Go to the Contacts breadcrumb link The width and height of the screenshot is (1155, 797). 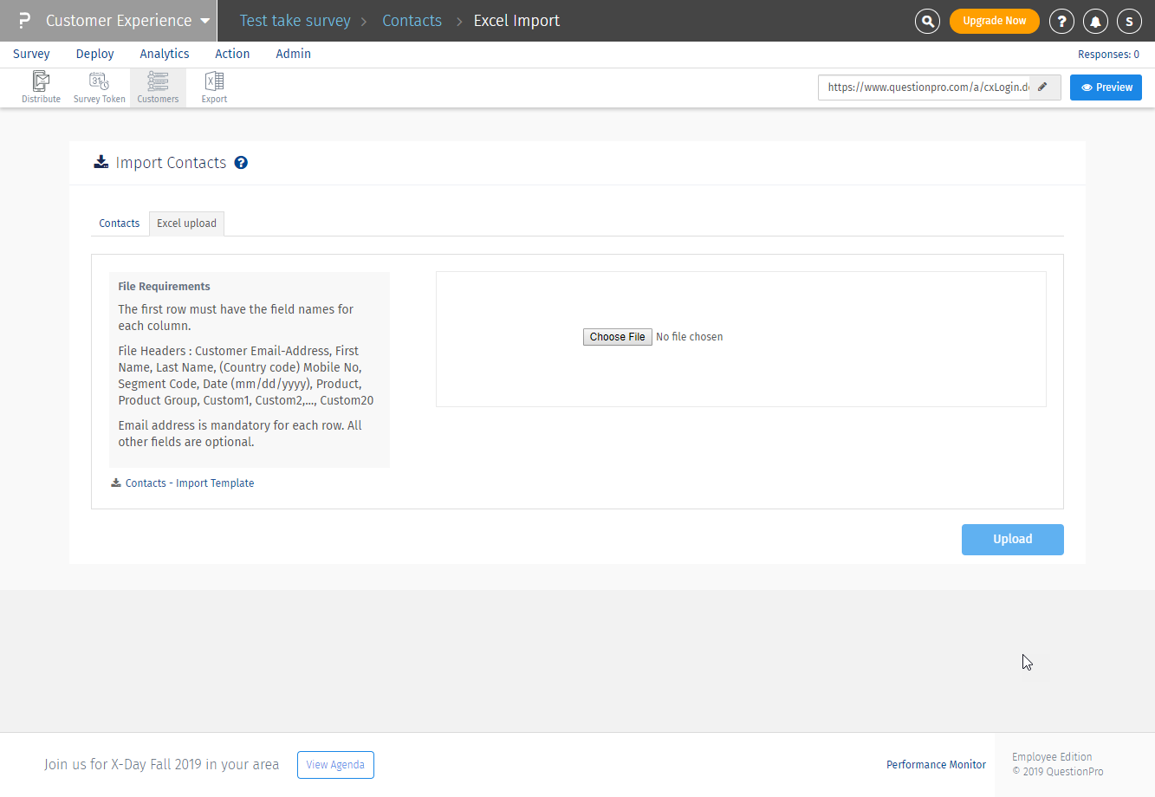point(412,21)
